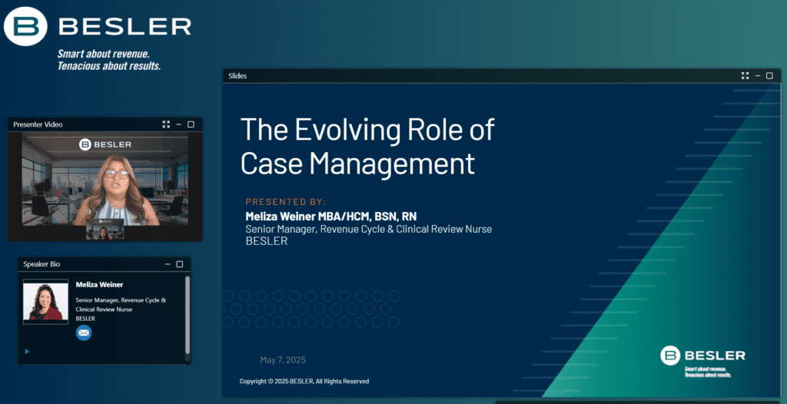787x404 pixels.
Task: Expand Presenter Video panel to fullscreen
Action: (166, 124)
